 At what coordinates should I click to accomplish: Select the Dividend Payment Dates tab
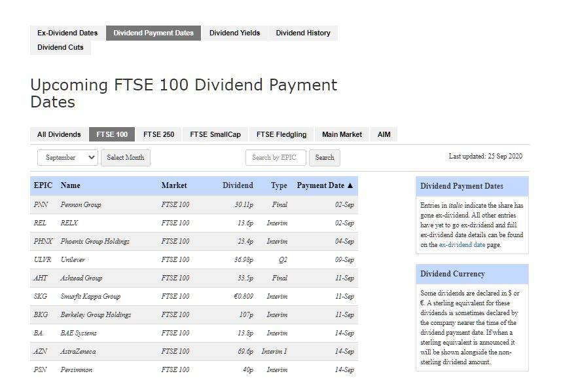tap(153, 33)
